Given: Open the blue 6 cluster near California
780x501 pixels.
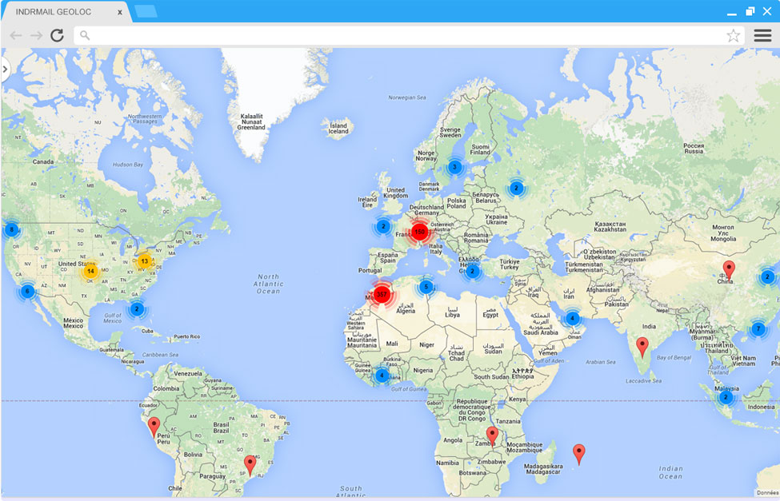Looking at the screenshot, I should 27,292.
